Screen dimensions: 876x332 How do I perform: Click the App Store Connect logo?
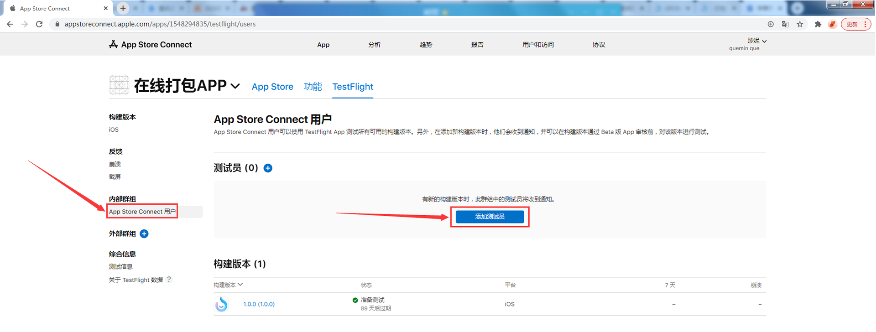click(x=150, y=44)
